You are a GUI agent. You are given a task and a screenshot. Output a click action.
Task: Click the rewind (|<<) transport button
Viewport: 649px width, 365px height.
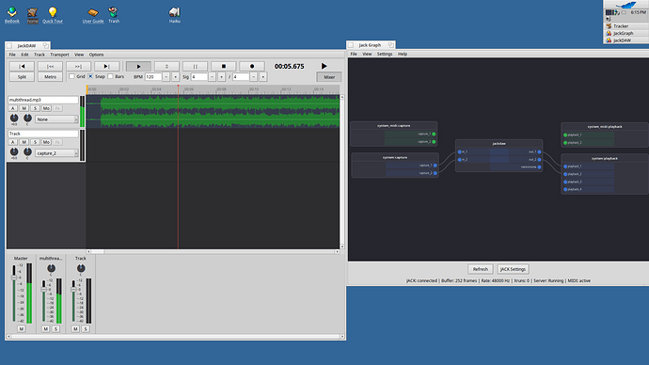[50, 66]
